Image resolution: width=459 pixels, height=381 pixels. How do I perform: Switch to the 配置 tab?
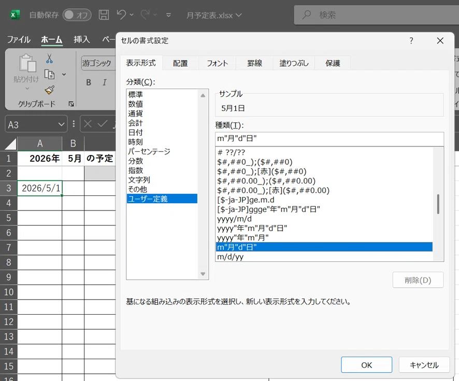[180, 63]
